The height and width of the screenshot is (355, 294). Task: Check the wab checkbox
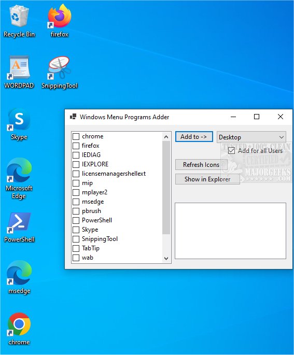tap(76, 258)
